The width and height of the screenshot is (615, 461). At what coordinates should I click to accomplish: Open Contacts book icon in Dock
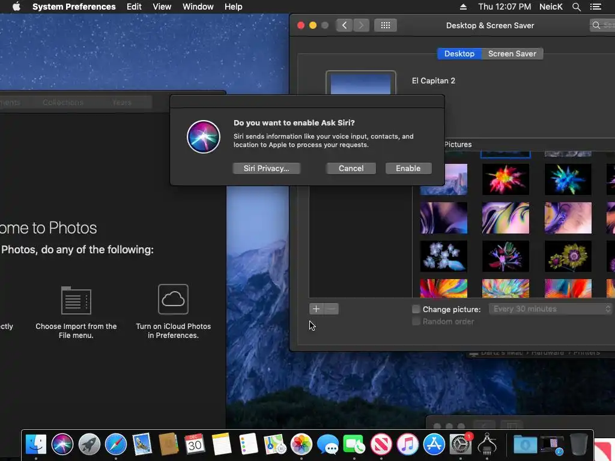coord(169,445)
